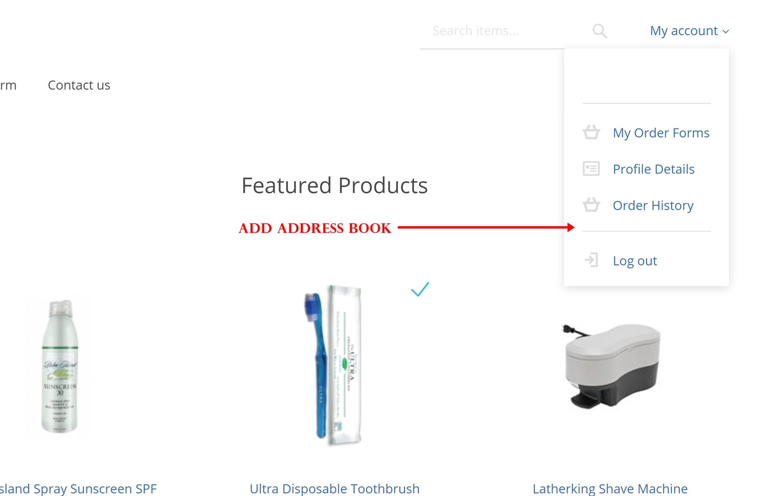This screenshot has width=758, height=496.
Task: Click the log out arrow icon
Action: pos(591,260)
